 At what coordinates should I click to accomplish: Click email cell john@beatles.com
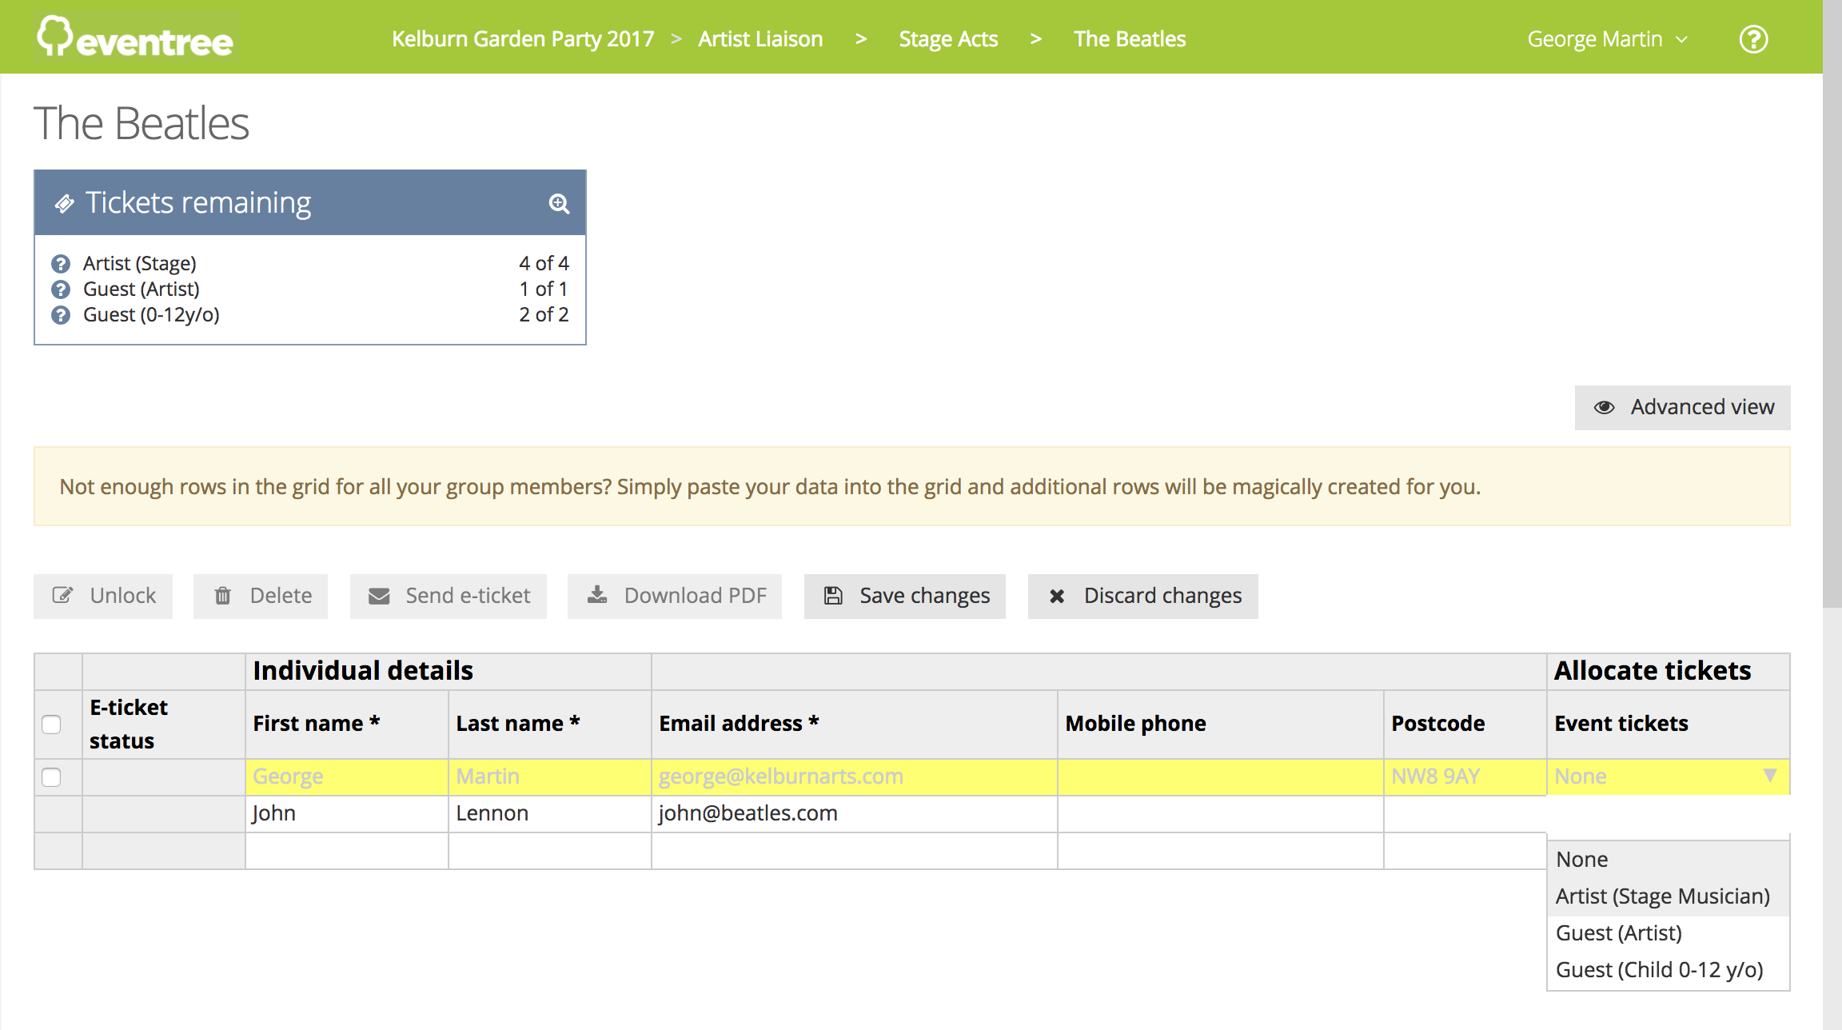point(855,814)
